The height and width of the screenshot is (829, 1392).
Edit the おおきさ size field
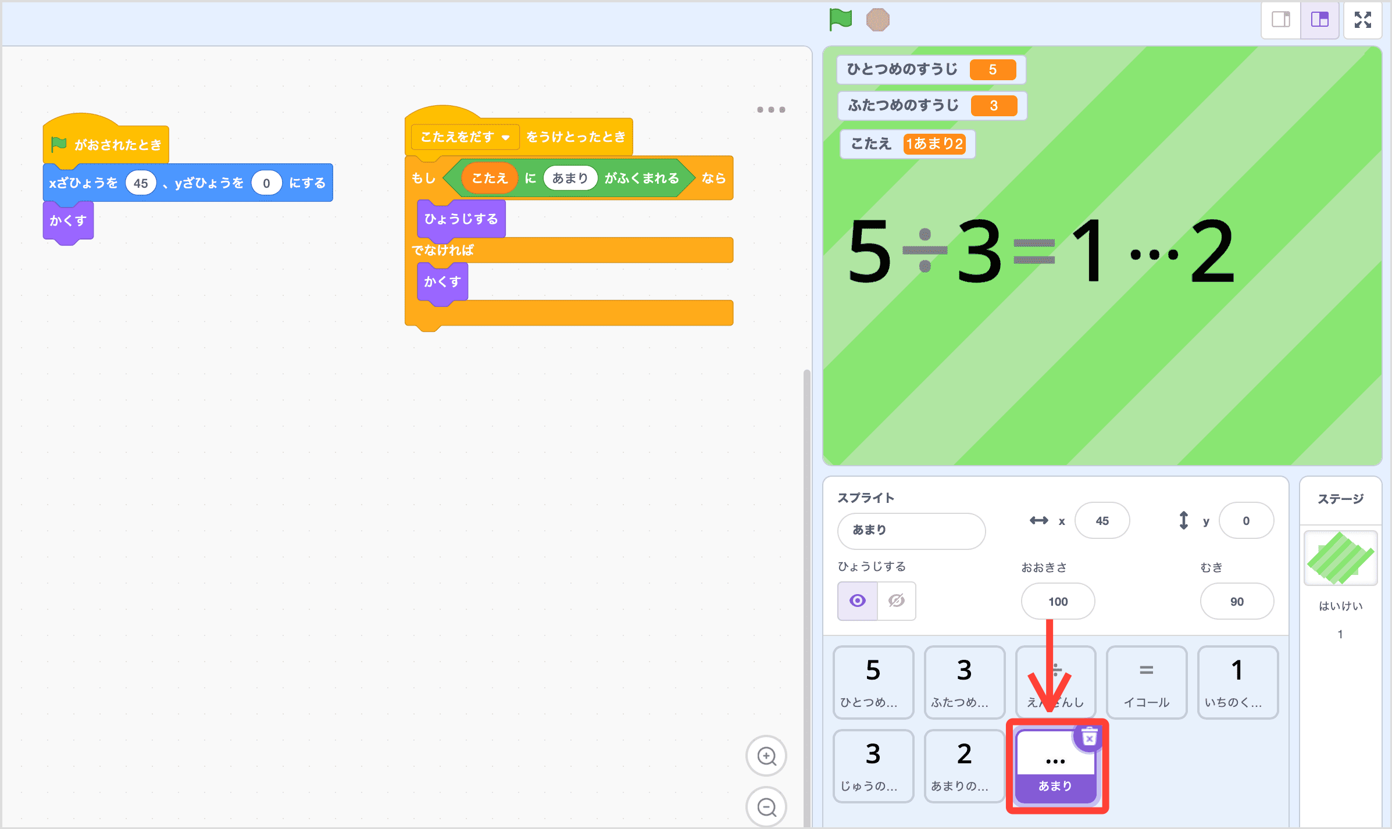pos(1058,602)
